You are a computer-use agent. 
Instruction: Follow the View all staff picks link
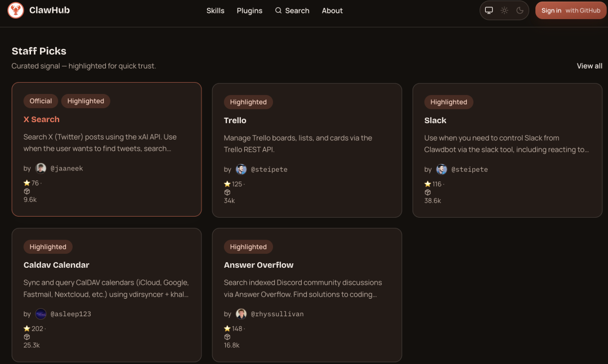(589, 66)
